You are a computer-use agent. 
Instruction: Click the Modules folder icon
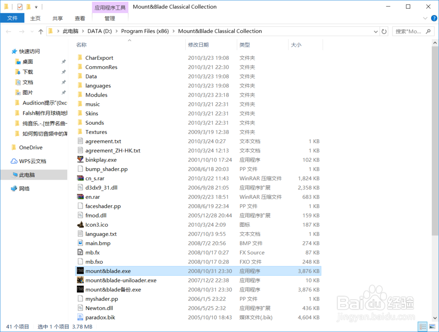[x=80, y=95]
